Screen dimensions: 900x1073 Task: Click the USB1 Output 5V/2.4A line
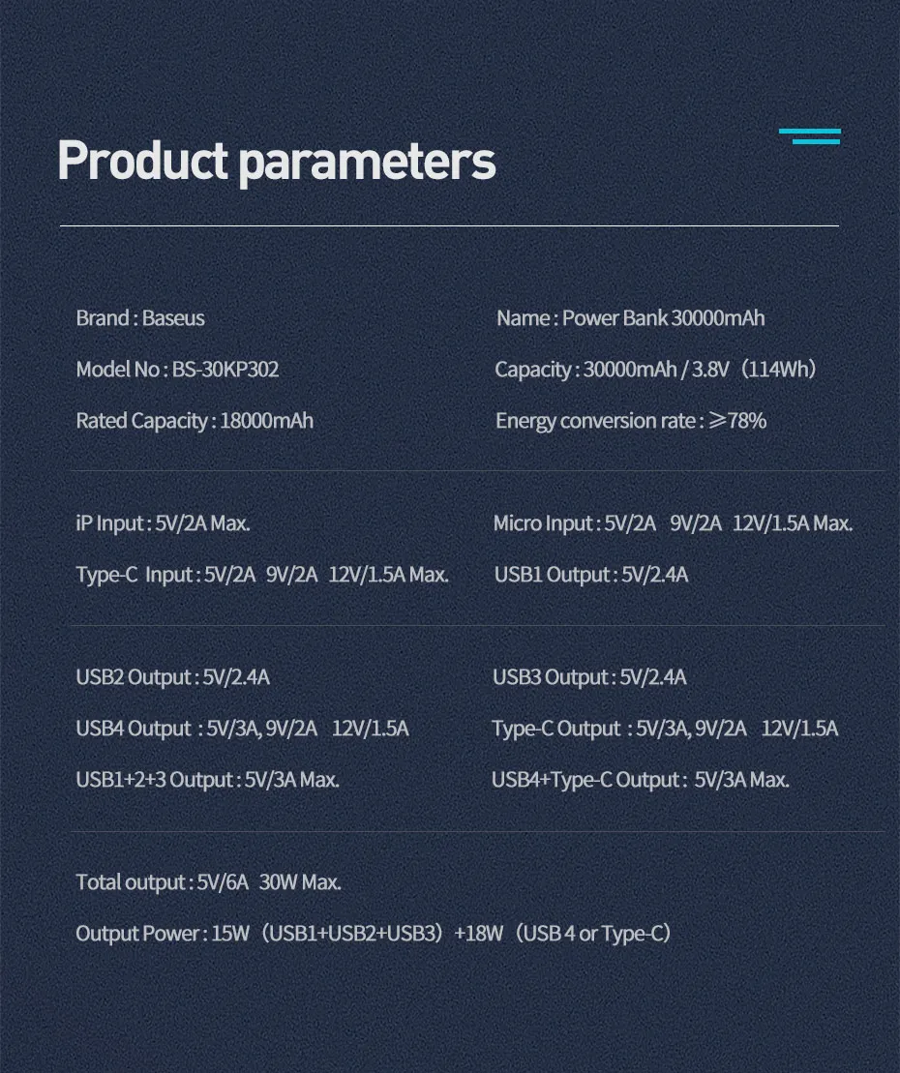591,575
